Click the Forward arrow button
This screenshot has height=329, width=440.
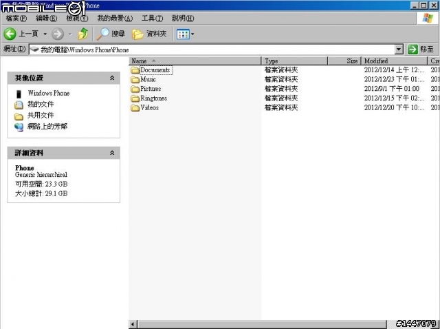pos(58,34)
